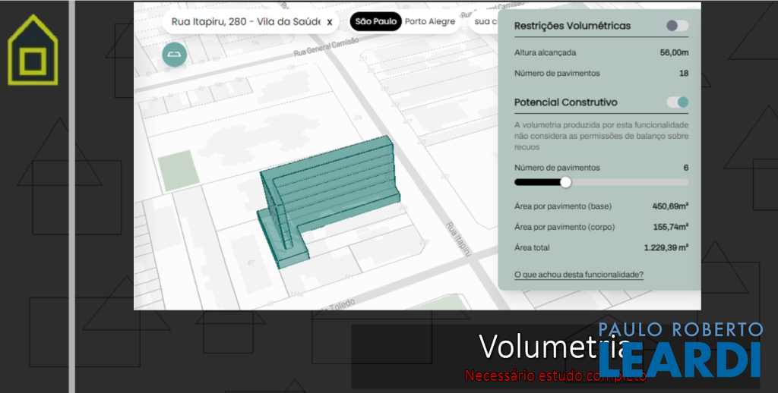Click the green park block on map
Image resolution: width=778 pixels, height=393 pixels.
178,171
